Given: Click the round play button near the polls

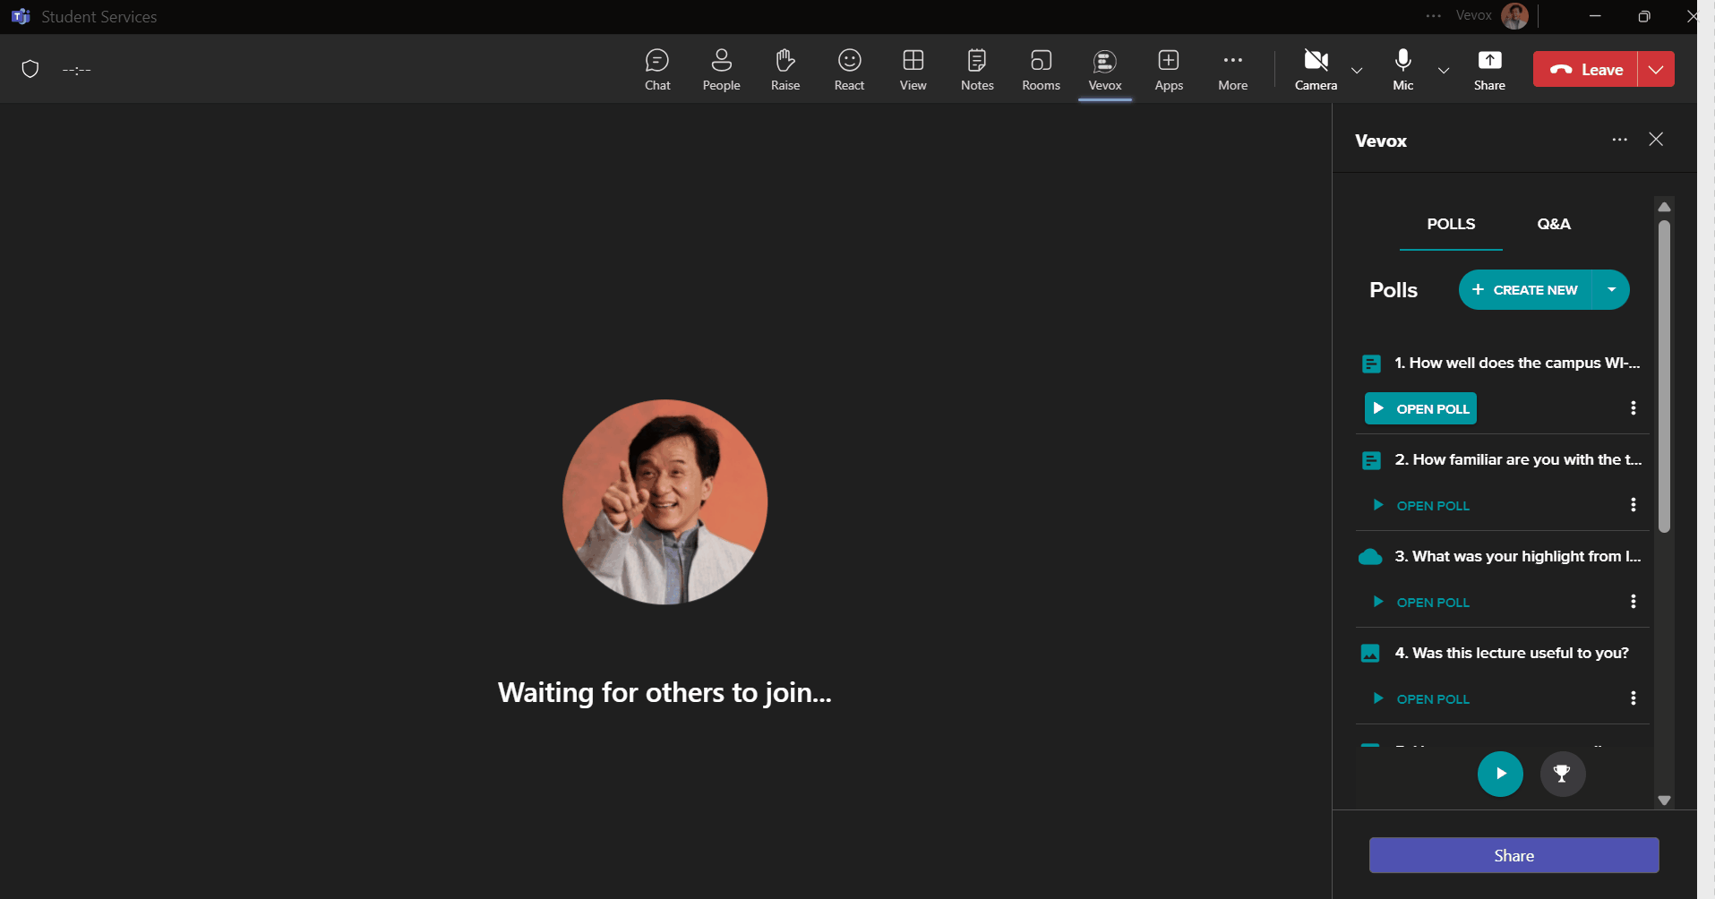Looking at the screenshot, I should tap(1500, 774).
